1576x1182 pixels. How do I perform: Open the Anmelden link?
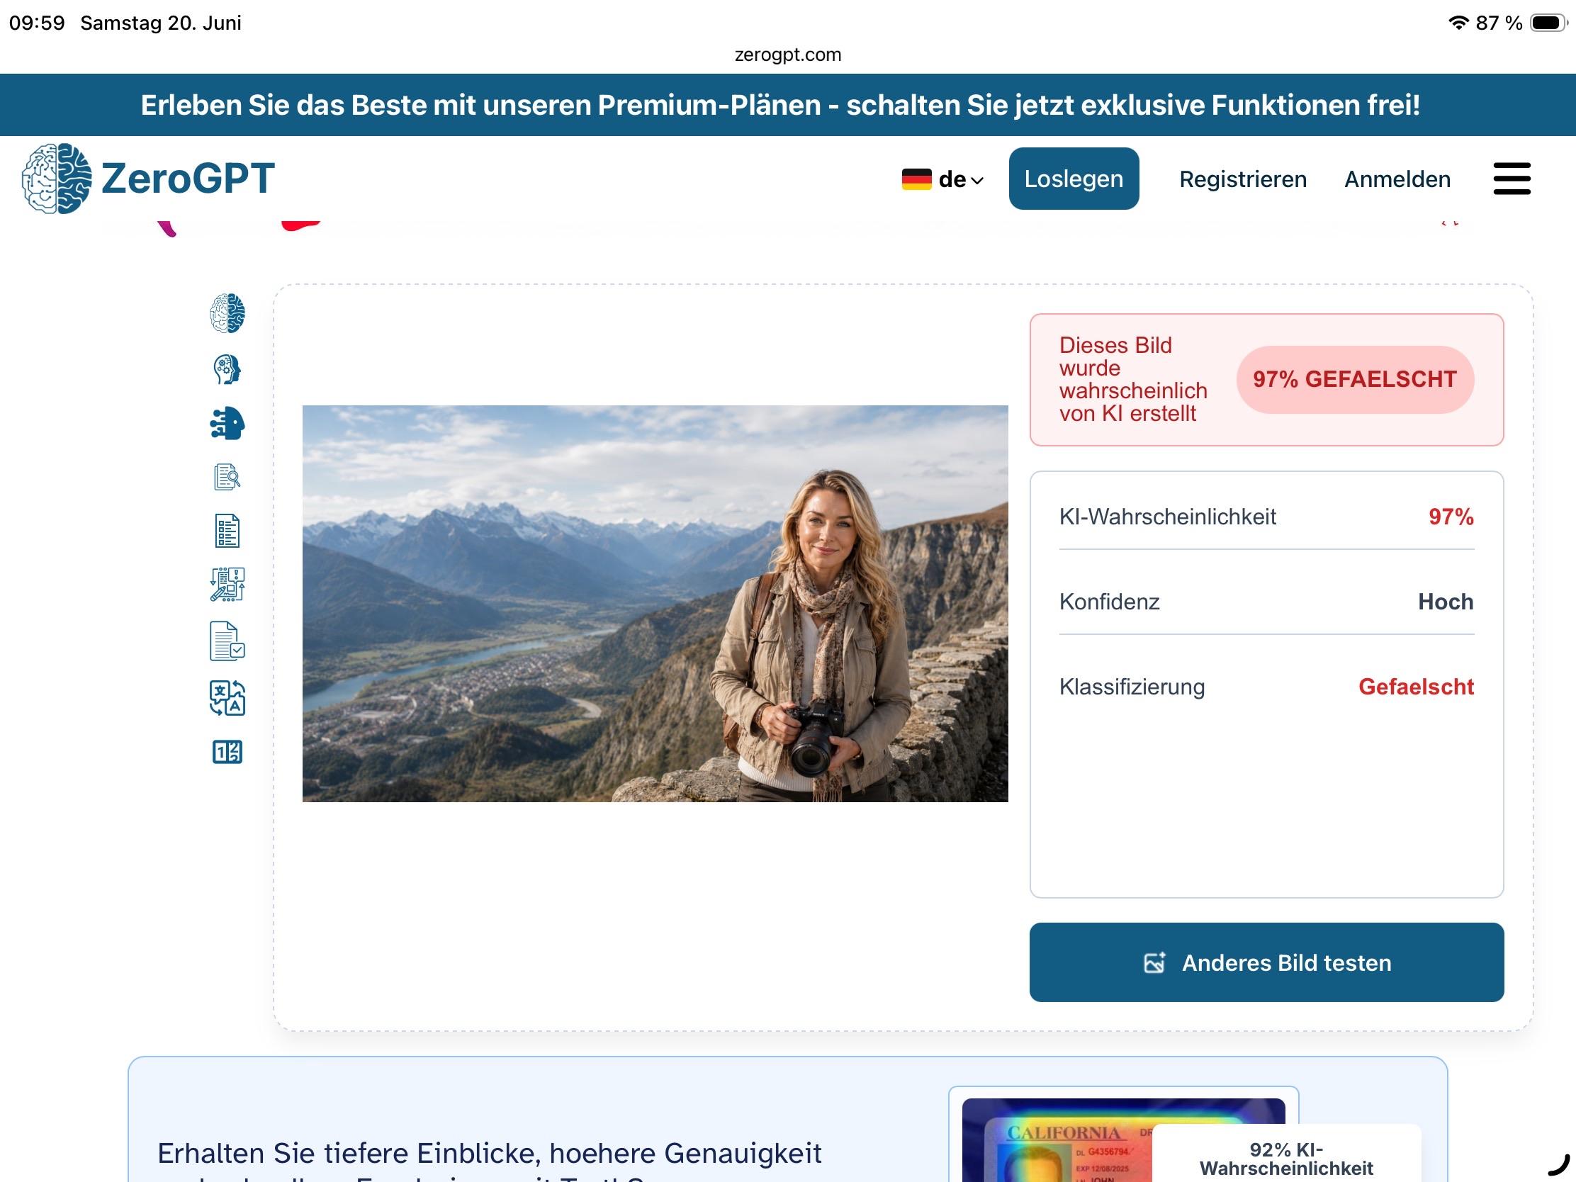tap(1397, 179)
